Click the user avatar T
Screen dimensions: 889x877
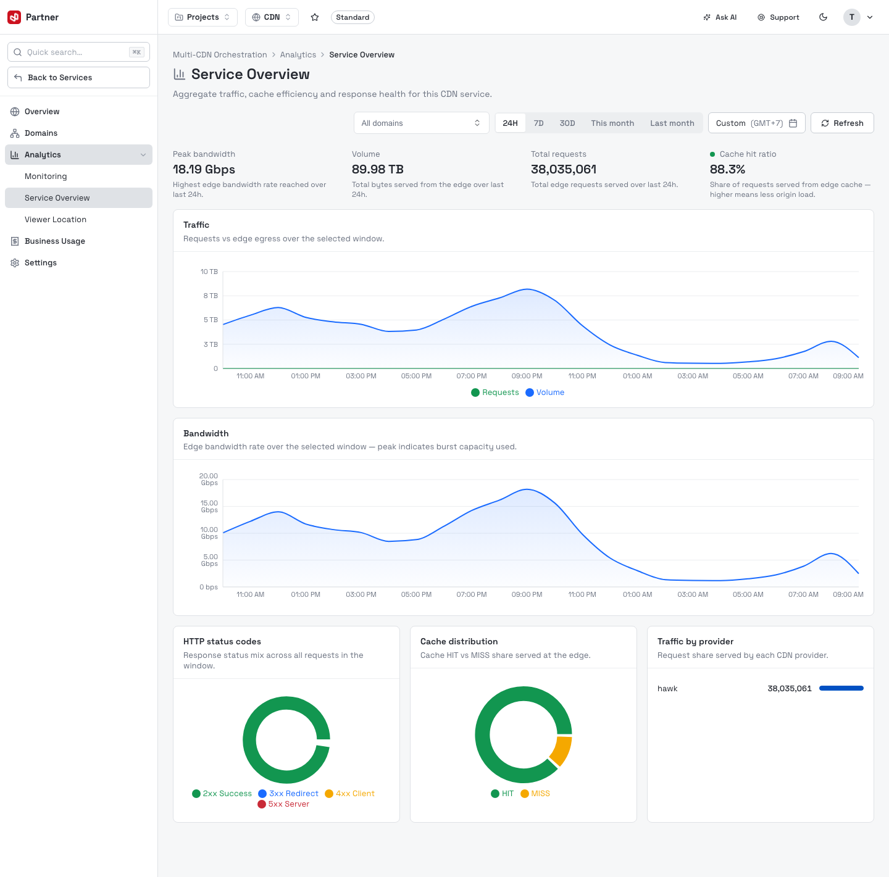point(852,17)
